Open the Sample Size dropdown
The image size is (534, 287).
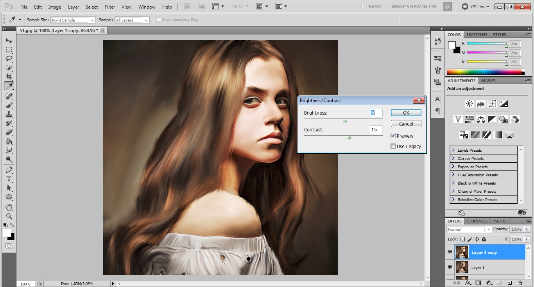[73, 20]
